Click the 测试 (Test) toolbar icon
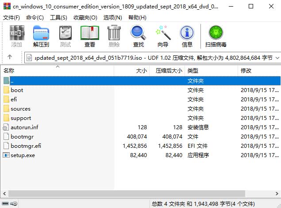Screen dimensions: 281x208 pos(65,33)
